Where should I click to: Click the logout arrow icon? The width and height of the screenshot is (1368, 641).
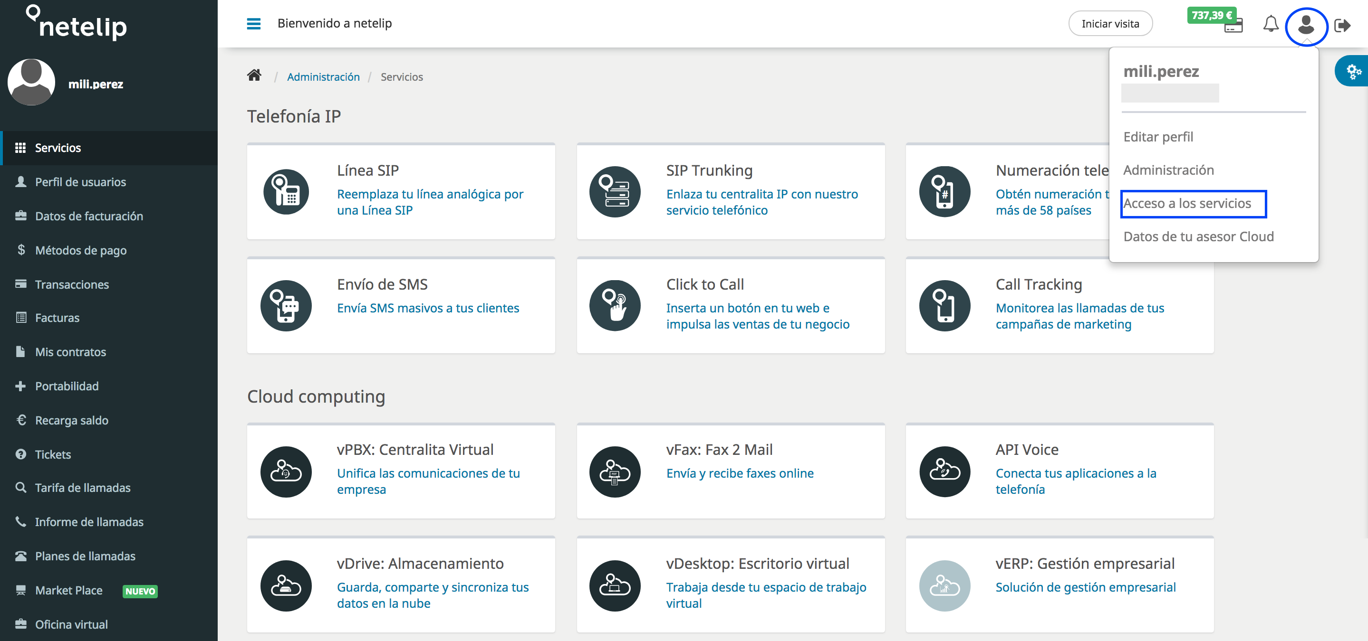pyautogui.click(x=1342, y=25)
